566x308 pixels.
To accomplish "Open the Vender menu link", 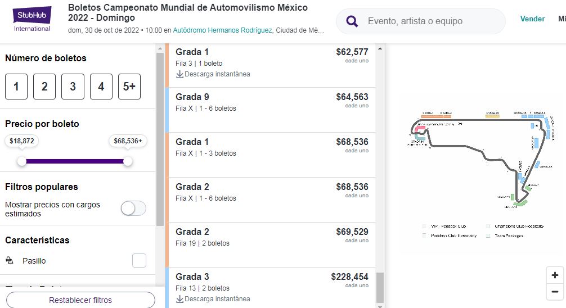I will [532, 19].
